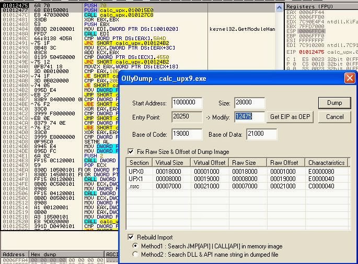The image size is (358, 264).
Task: Click the Modify OEP field
Action: [249, 117]
